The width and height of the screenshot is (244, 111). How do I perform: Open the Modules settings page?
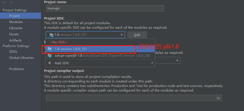click(16, 22)
